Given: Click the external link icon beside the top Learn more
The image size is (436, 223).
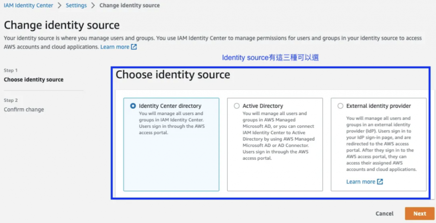Looking at the screenshot, I should 134,47.
